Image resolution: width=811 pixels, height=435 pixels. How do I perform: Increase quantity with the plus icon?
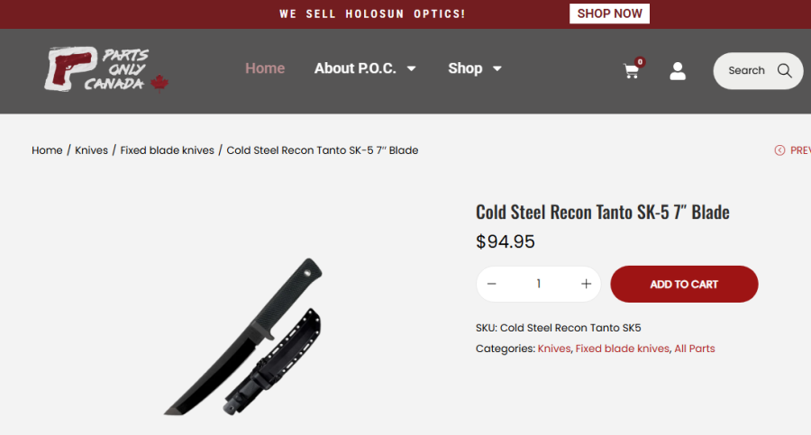point(586,284)
